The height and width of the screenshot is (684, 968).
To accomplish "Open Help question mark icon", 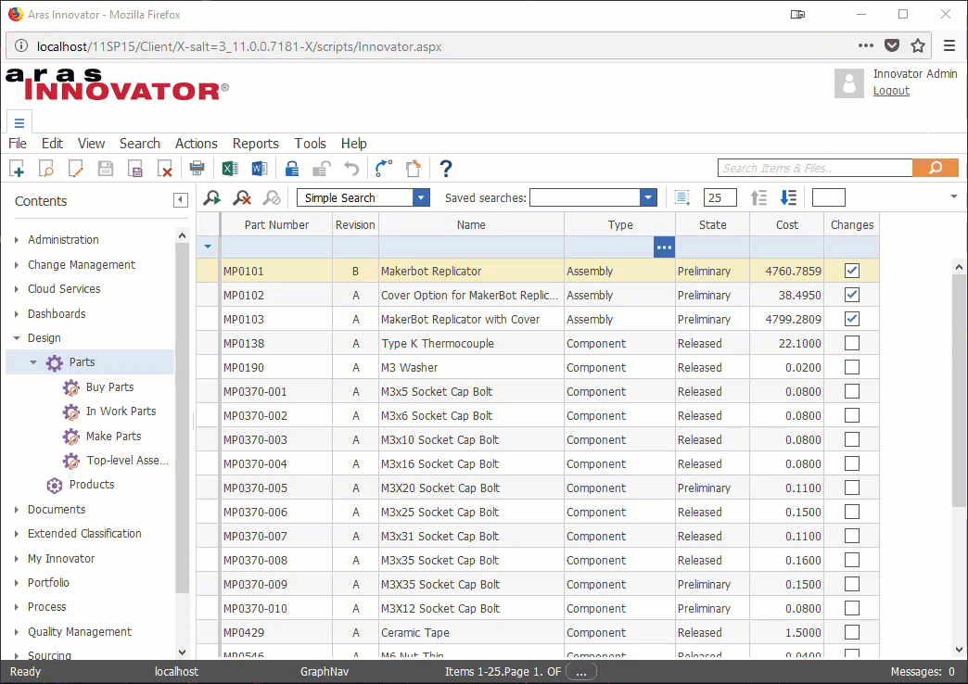I will [446, 168].
